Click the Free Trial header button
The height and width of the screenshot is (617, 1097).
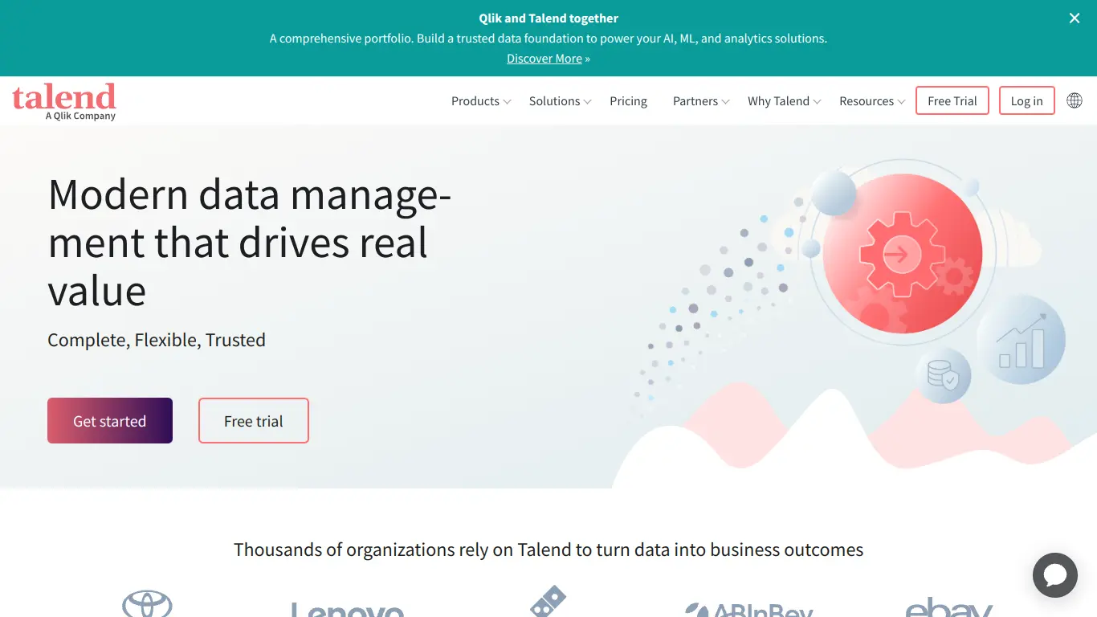click(952, 101)
